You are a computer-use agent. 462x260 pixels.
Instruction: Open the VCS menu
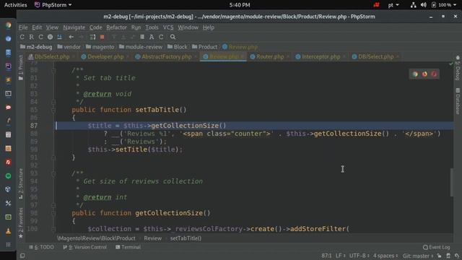click(168, 27)
